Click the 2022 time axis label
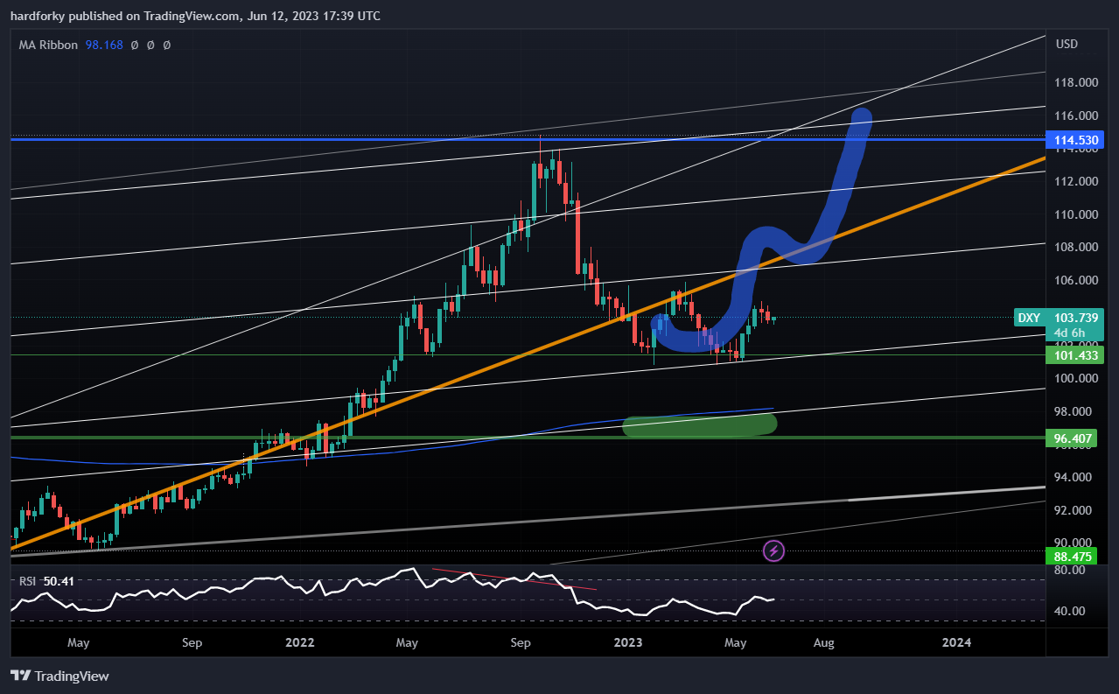Image resolution: width=1119 pixels, height=694 pixels. [299, 642]
